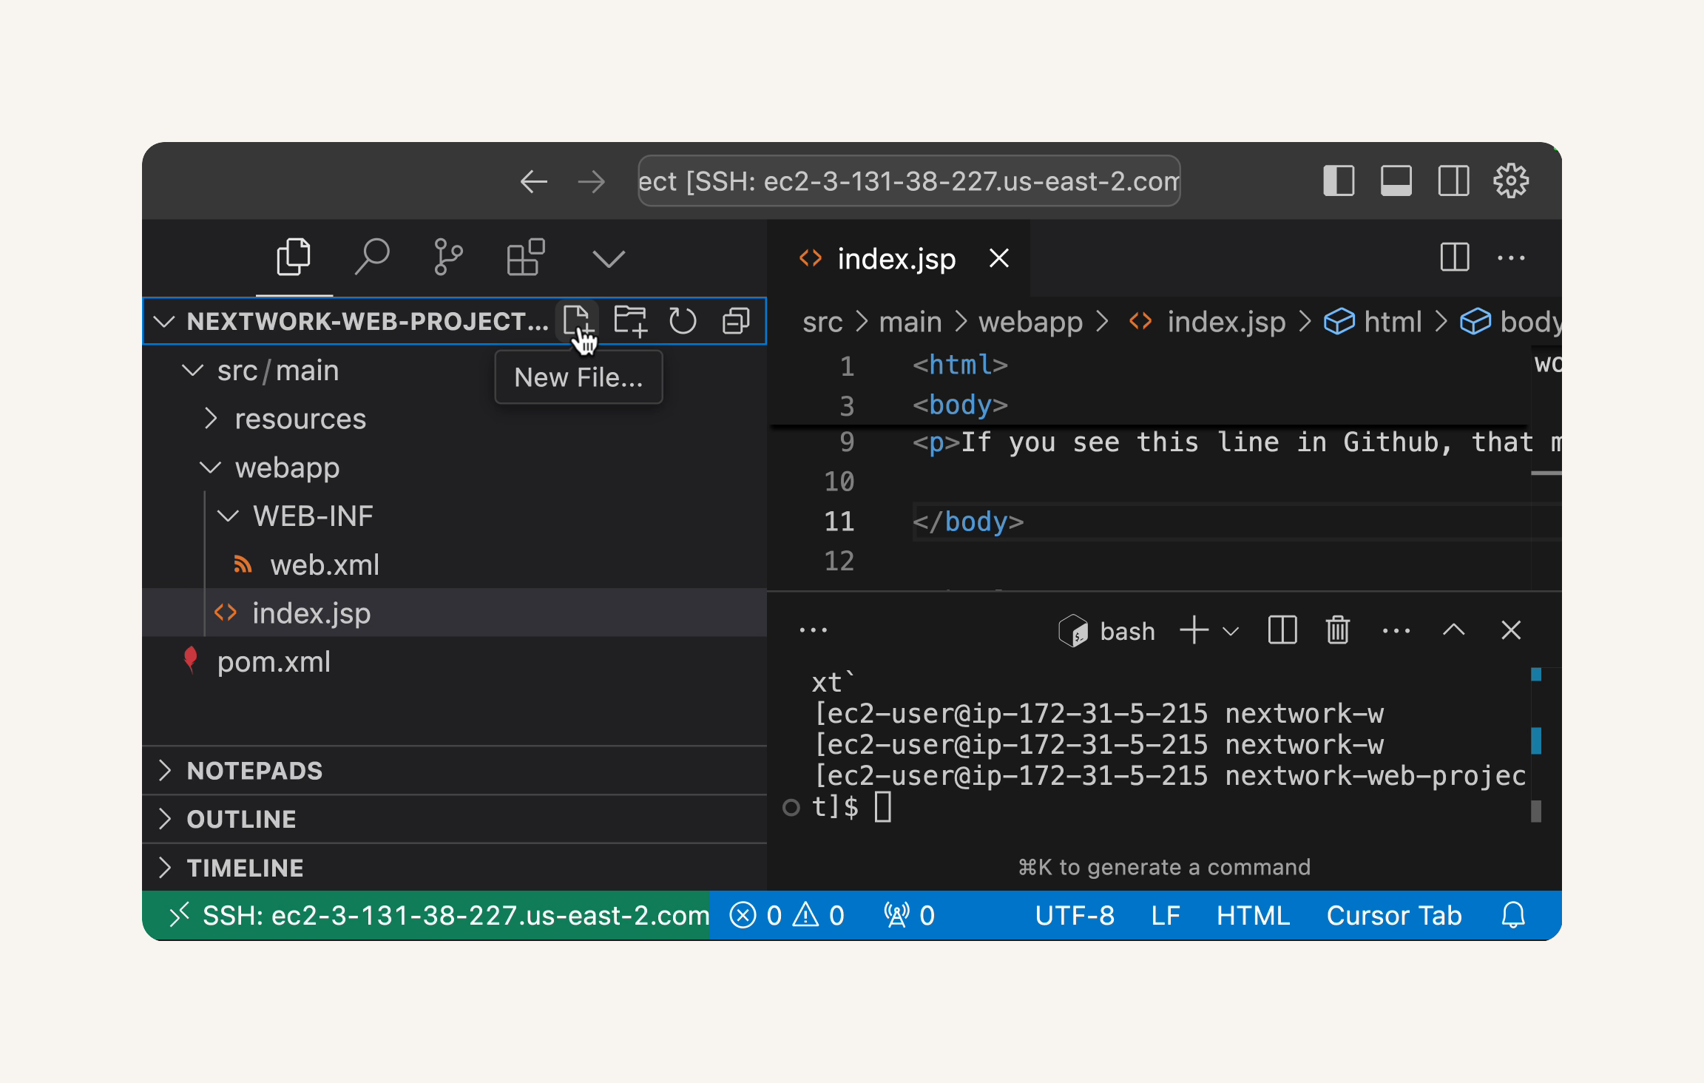Open panel views overflow ellipsis
The image size is (1704, 1083).
[x=813, y=630]
